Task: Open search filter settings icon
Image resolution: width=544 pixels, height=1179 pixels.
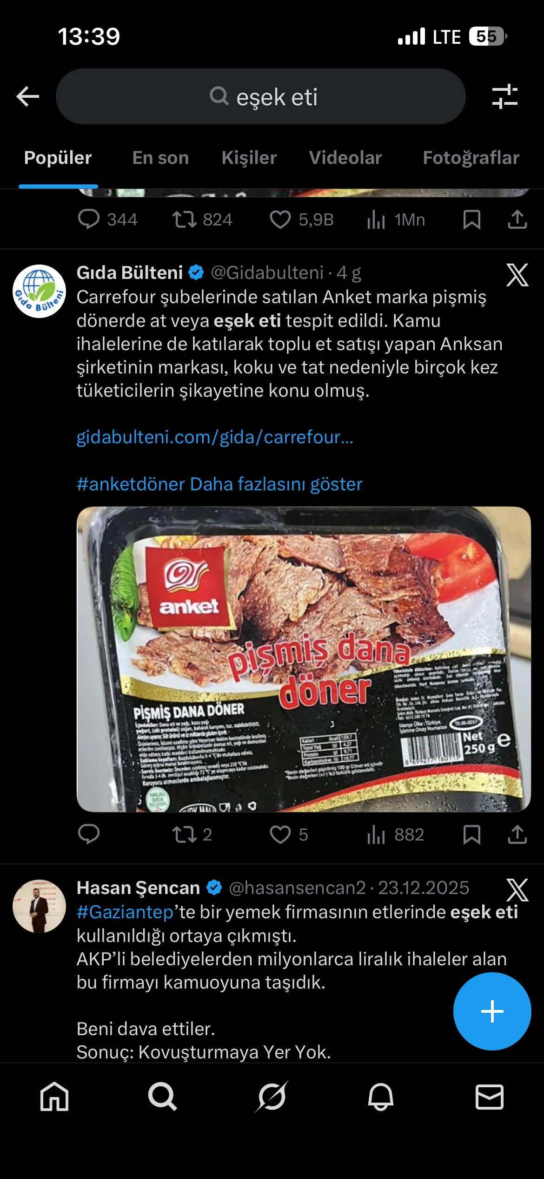Action: pos(505,96)
